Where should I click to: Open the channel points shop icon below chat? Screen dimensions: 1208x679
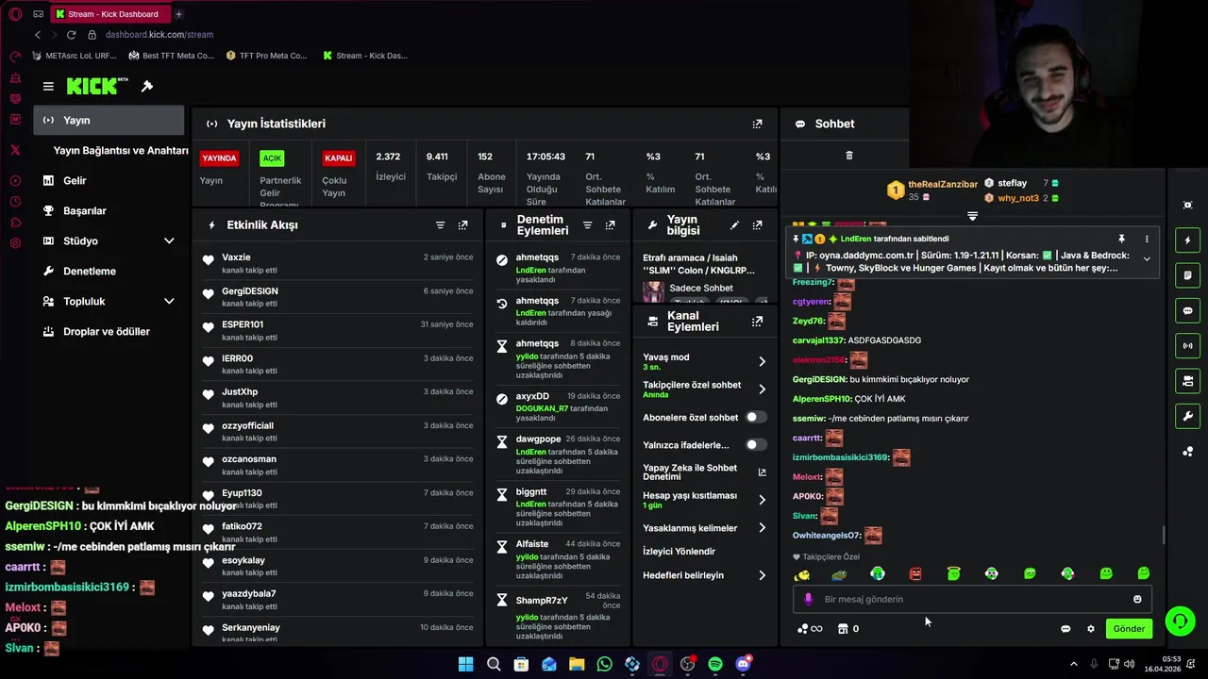click(843, 629)
